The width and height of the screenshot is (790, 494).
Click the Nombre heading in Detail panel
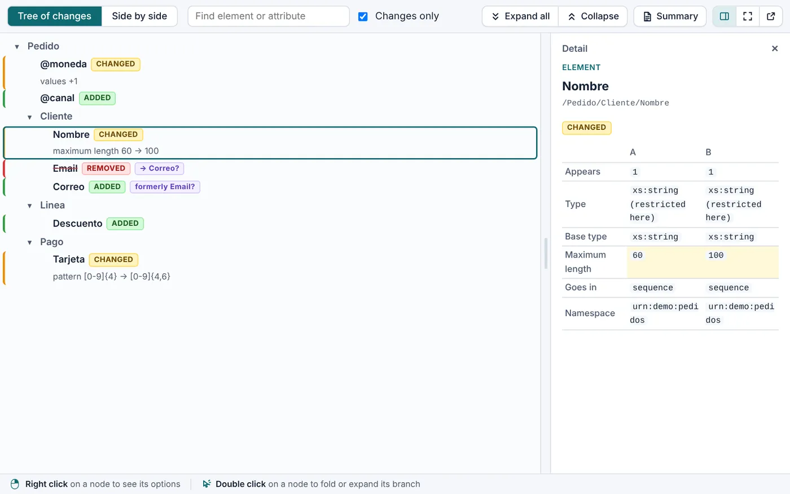[585, 86]
